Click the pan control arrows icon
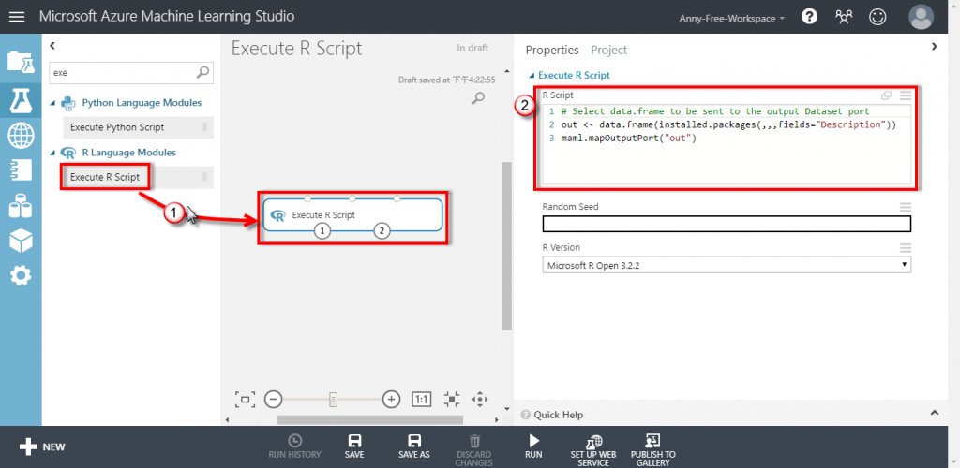Viewport: 960px width, 468px height. (480, 400)
